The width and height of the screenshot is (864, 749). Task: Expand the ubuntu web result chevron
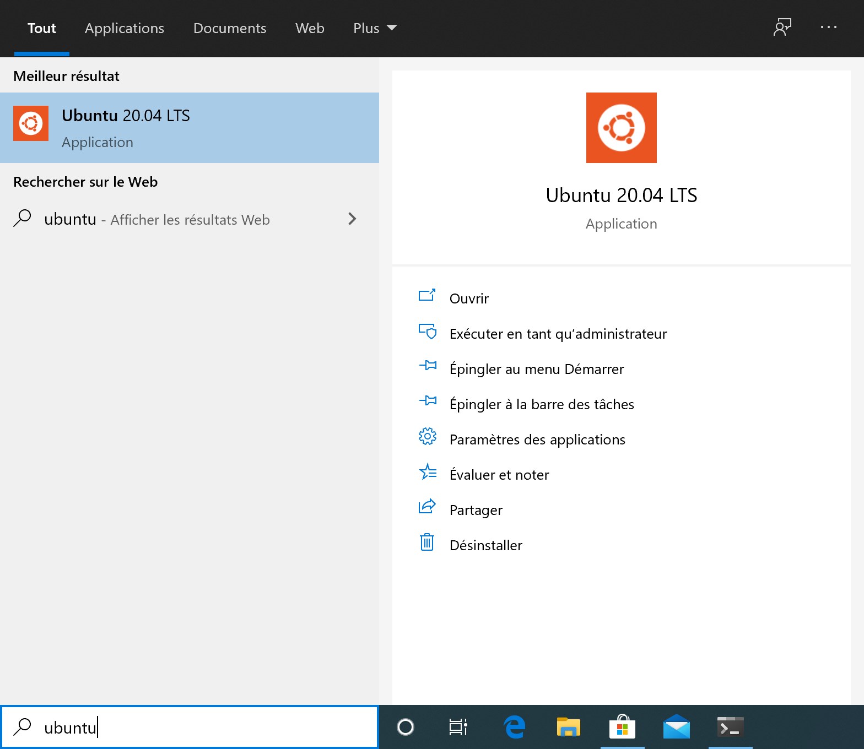pyautogui.click(x=353, y=219)
